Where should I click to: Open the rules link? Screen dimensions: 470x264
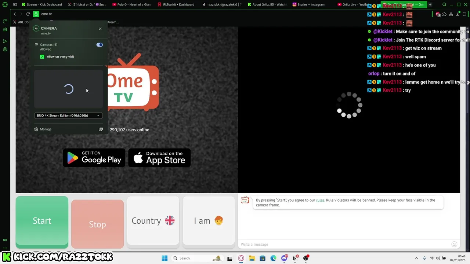tap(320, 200)
